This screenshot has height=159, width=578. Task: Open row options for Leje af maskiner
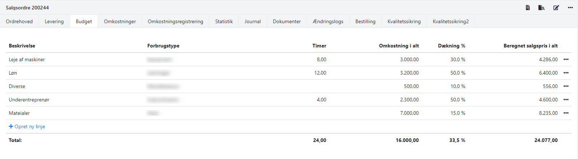tap(566, 59)
